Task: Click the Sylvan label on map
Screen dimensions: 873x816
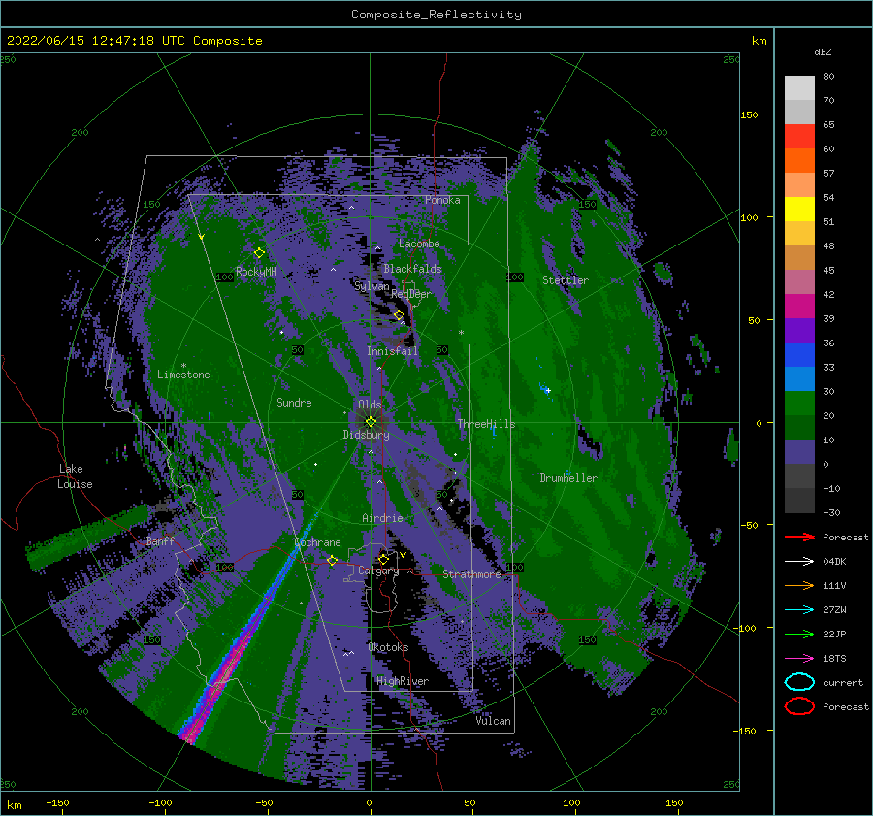Action: [x=372, y=286]
